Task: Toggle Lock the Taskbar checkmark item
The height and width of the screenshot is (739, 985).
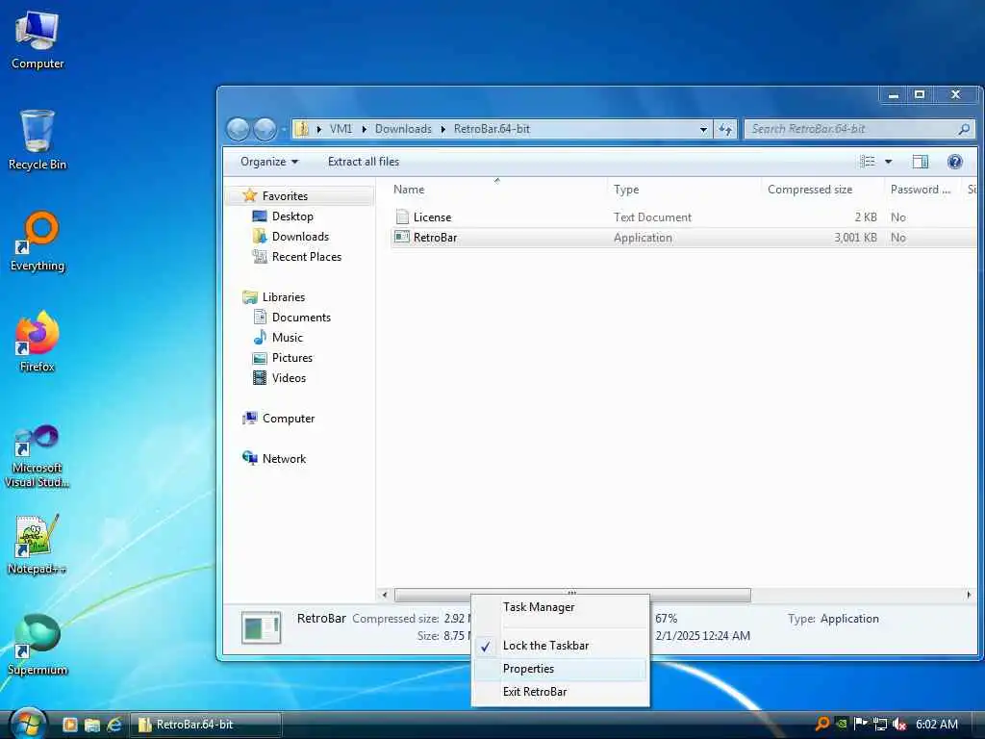Action: (x=561, y=646)
